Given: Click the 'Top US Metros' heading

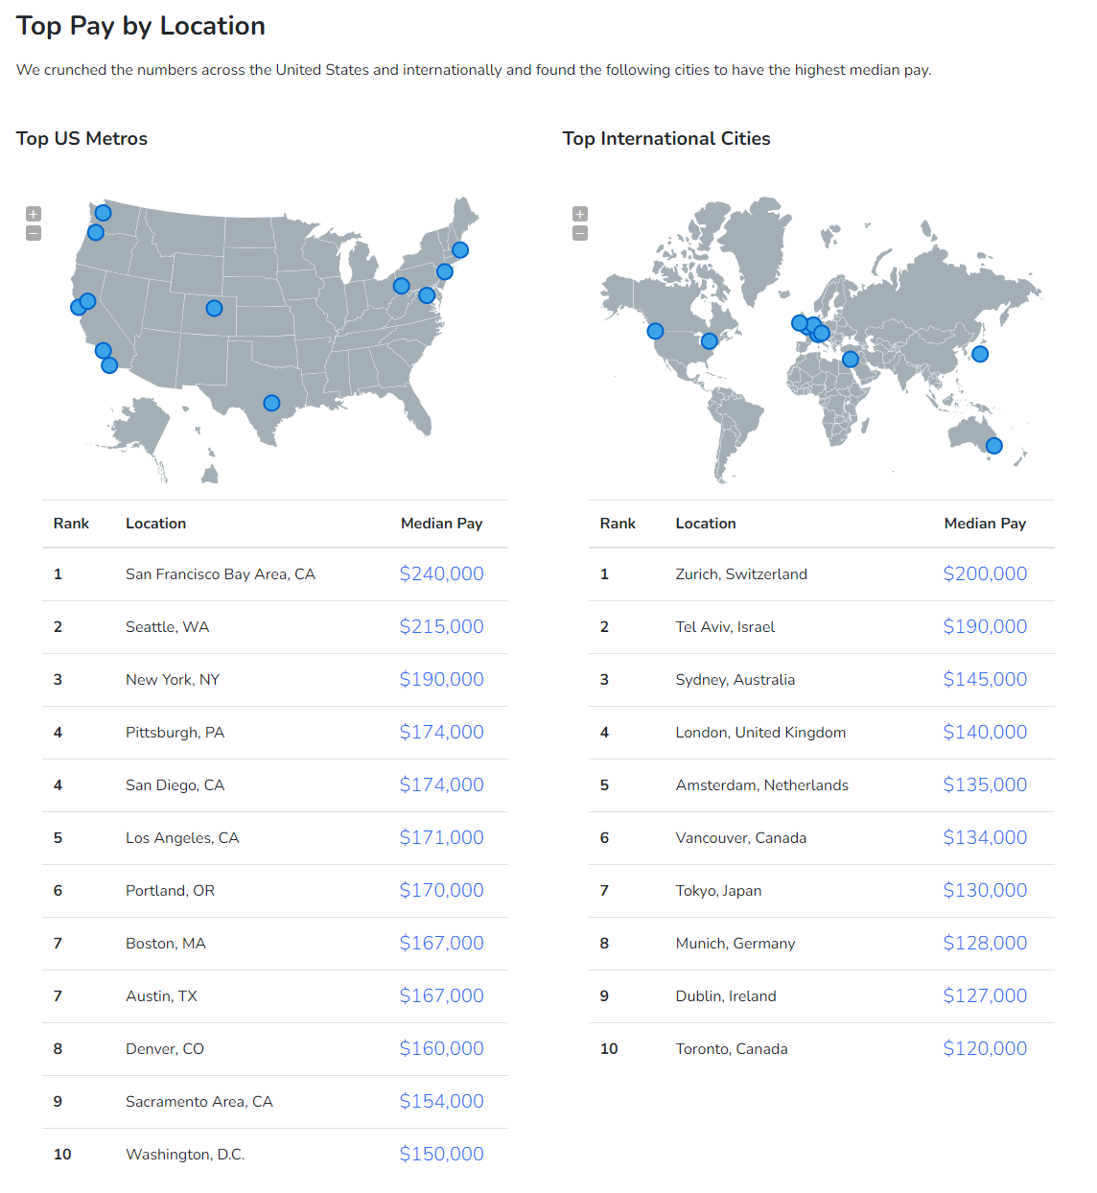Looking at the screenshot, I should click(x=82, y=138).
